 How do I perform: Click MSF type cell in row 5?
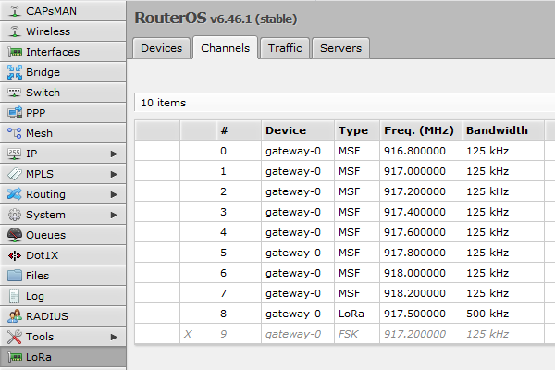pyautogui.click(x=357, y=253)
